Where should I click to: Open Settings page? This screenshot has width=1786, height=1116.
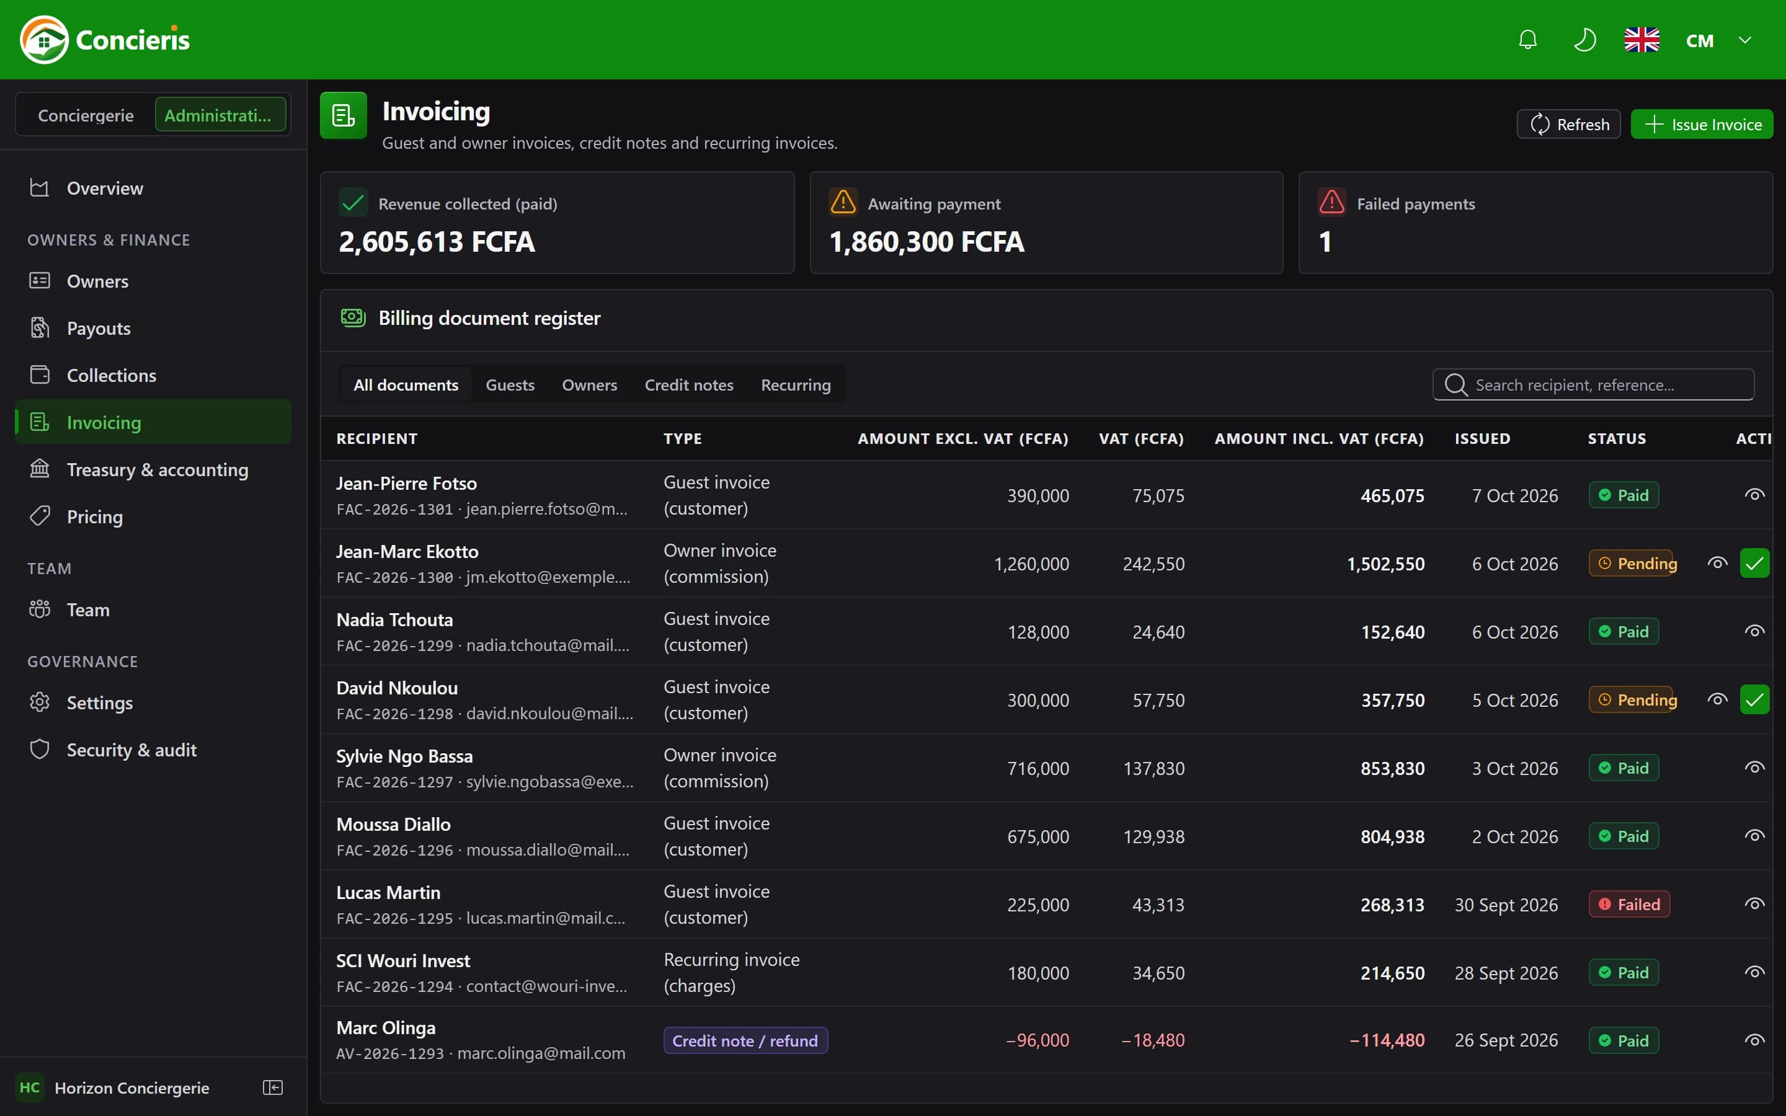point(154,702)
